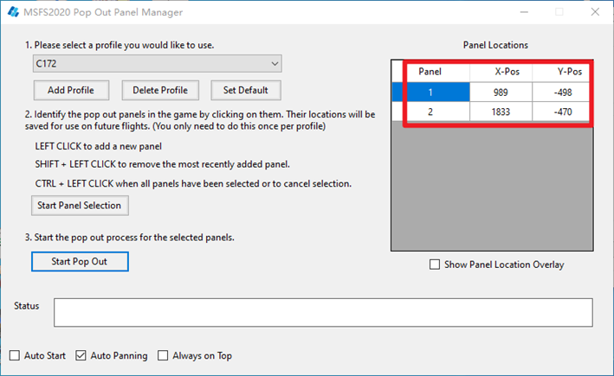The image size is (614, 376).
Task: Click the Y-Pos value -470
Action: point(563,112)
